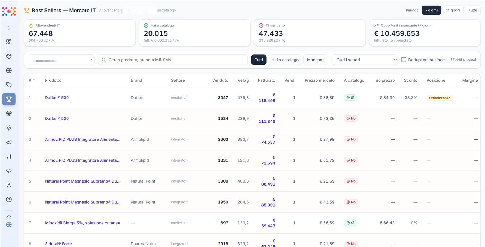Open Daflon 500 product in row 2

tap(57, 118)
